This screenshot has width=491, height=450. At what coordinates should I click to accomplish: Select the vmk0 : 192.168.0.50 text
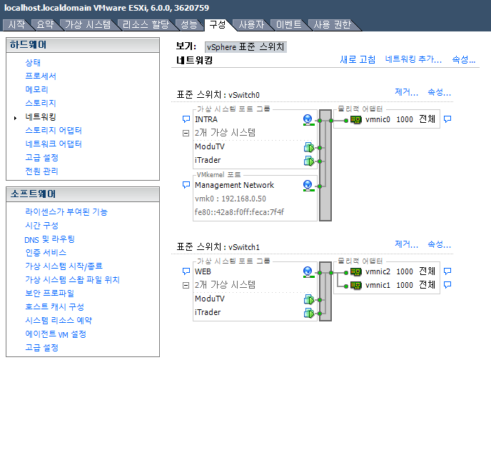(231, 199)
